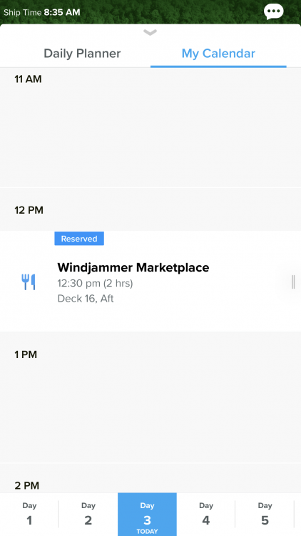Tap the 1 PM time slot
The image size is (301, 536).
[150, 397]
